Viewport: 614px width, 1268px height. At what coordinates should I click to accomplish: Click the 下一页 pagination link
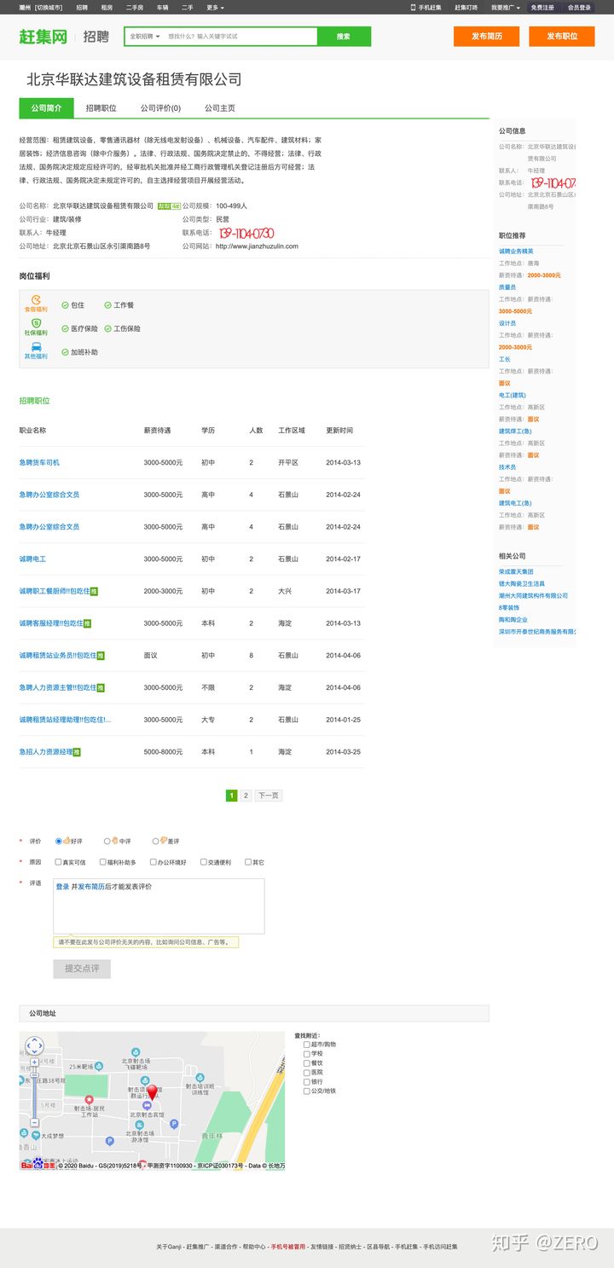click(x=268, y=796)
